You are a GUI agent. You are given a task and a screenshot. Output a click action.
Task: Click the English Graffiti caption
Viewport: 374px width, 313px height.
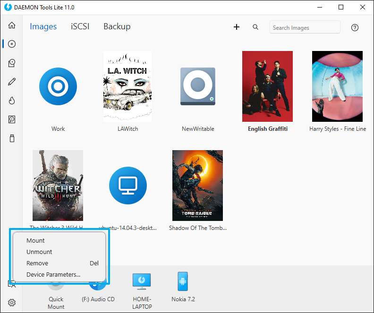coord(268,129)
